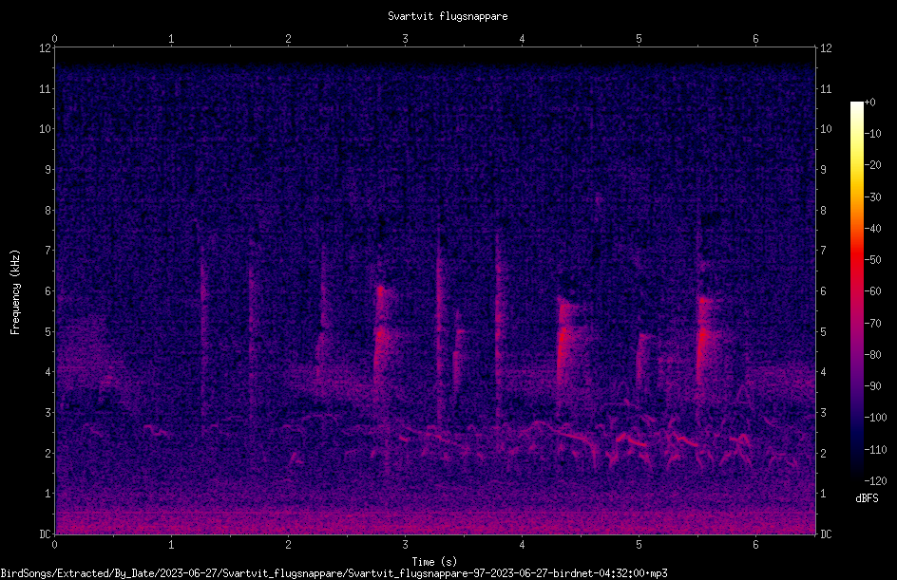
Task: Click the 1 second mark on bottom time axis
Action: pos(171,545)
